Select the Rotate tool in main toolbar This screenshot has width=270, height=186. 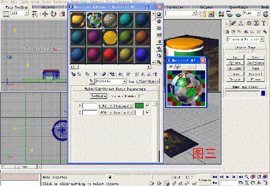click(x=54, y=14)
